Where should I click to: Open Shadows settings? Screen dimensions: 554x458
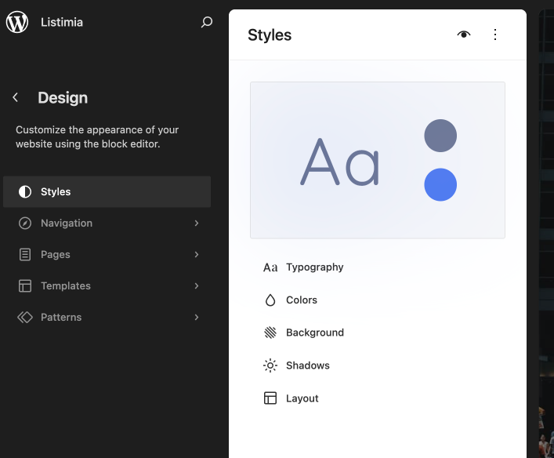[x=378, y=365]
